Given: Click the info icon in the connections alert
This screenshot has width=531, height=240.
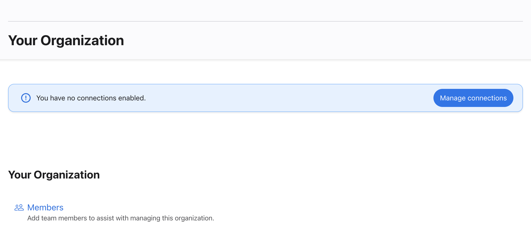Looking at the screenshot, I should click(26, 98).
